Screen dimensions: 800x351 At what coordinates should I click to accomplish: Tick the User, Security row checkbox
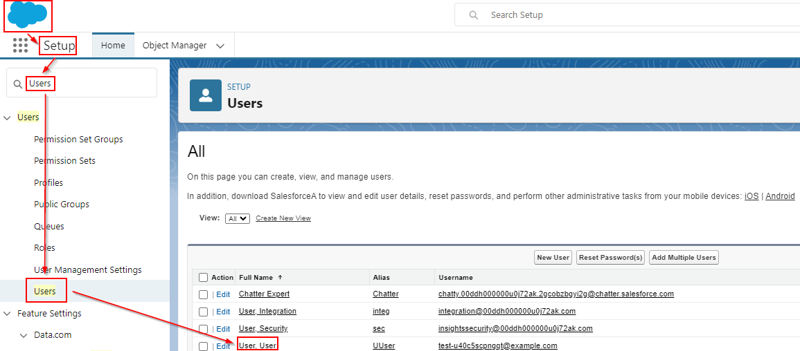pyautogui.click(x=203, y=329)
